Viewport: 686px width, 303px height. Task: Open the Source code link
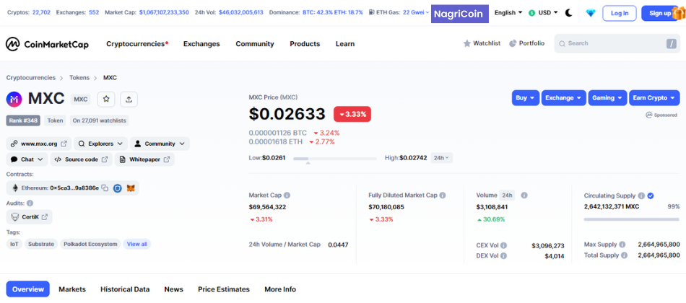[x=81, y=159]
